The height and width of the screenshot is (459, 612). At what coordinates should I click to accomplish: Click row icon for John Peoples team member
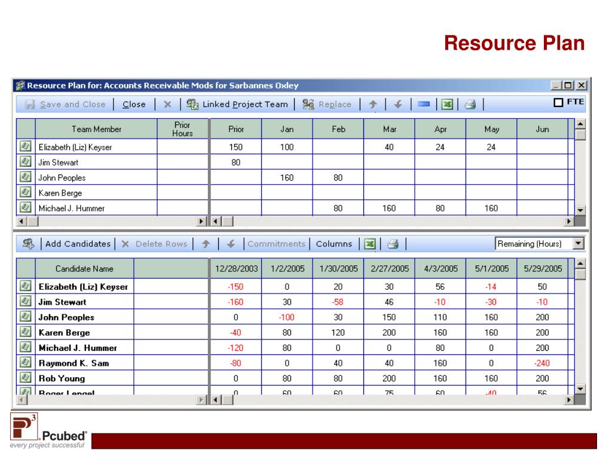25,177
